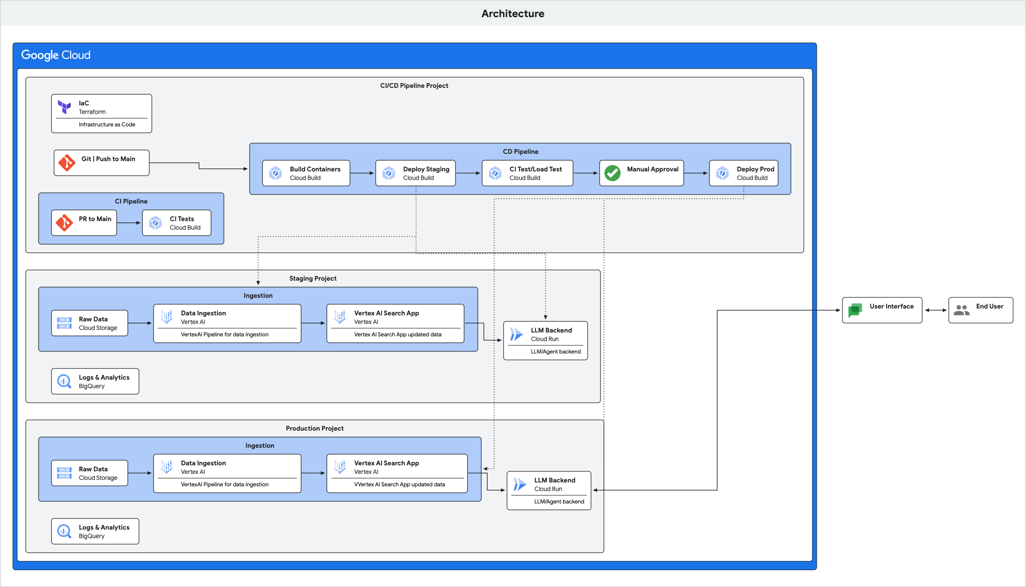Click the Production Project title label
Viewport: 1026px width, 587px height.
[314, 428]
